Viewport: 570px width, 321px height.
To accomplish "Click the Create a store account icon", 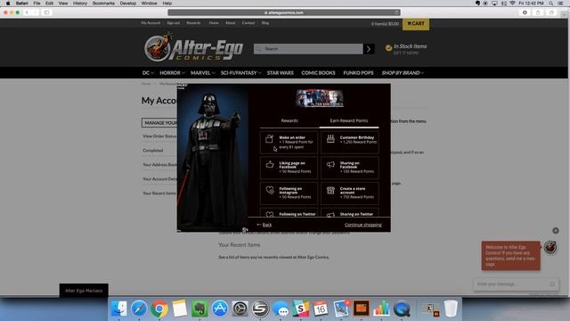I will pos(330,190).
